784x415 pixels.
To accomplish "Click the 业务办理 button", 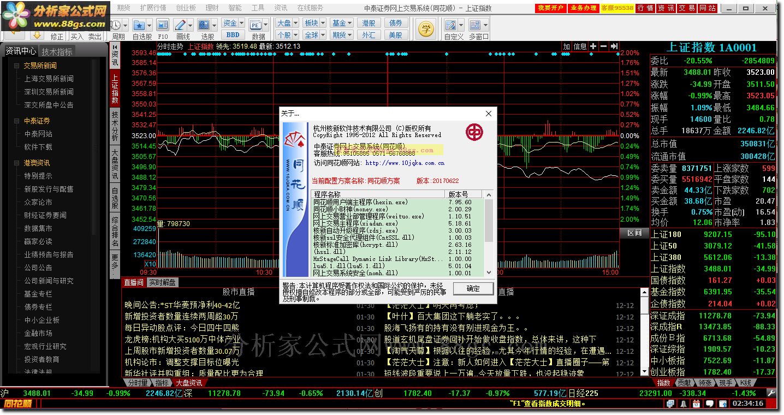I will coord(583,8).
